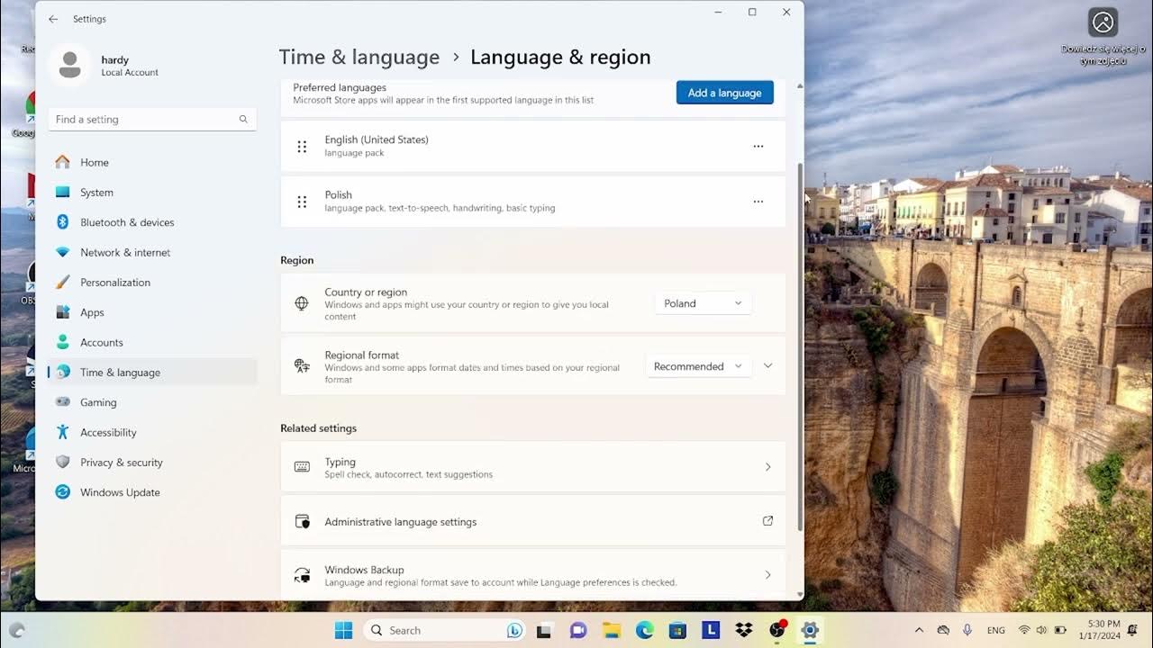Expand the Regional format section chevron
The image size is (1153, 648).
coord(767,365)
